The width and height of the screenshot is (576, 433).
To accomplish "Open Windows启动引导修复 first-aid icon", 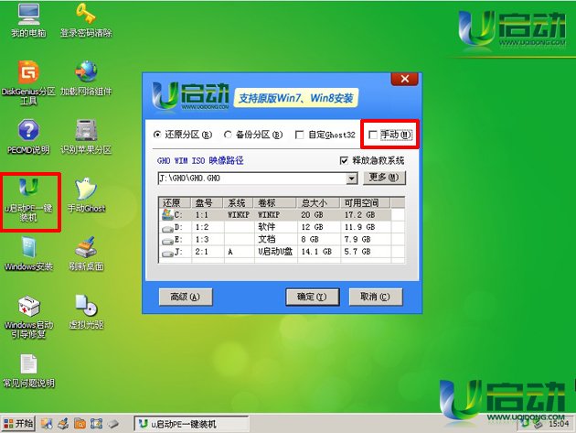I will [x=28, y=317].
